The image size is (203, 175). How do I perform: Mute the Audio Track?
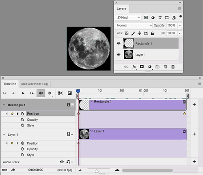62,162
